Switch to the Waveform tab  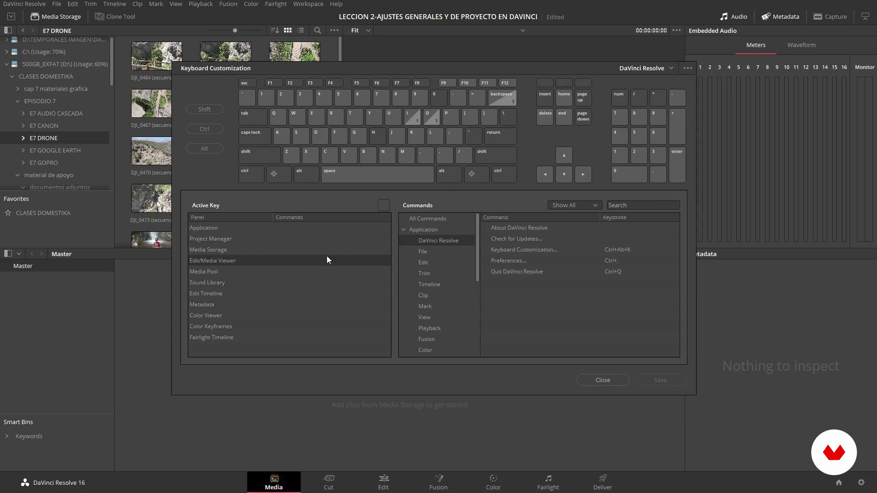point(801,45)
